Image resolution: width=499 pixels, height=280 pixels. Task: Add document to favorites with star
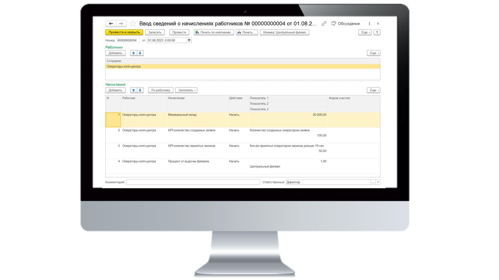click(133, 24)
